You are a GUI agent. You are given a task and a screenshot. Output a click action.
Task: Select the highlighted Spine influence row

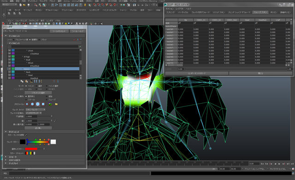(x=43, y=69)
